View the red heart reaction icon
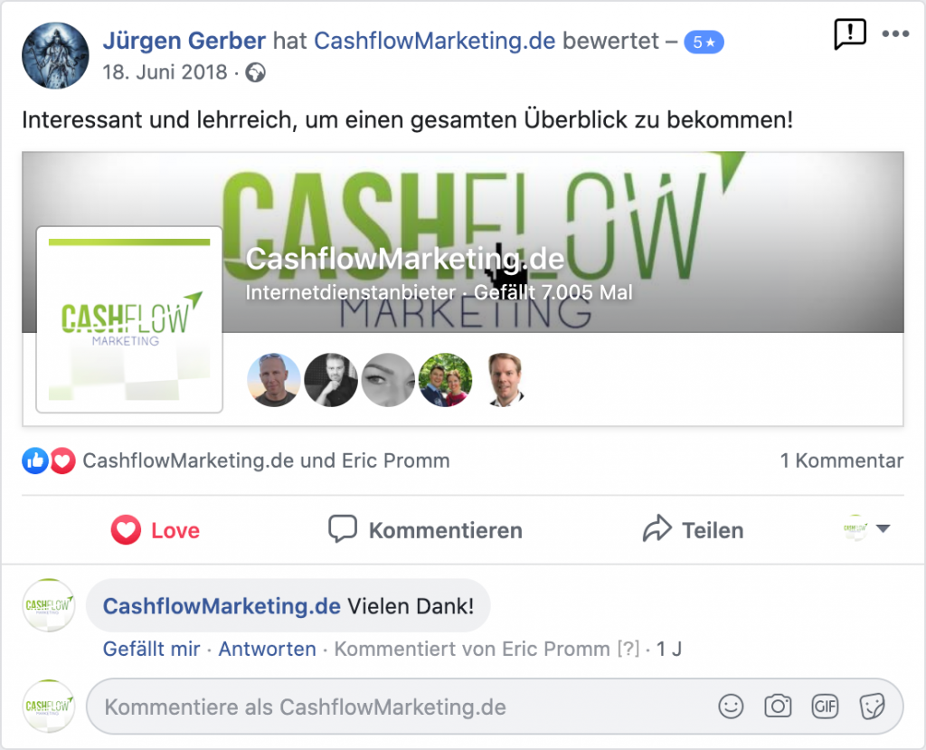926x750 pixels. [62, 461]
